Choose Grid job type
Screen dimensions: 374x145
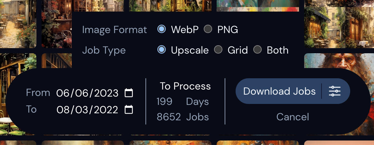tap(219, 50)
